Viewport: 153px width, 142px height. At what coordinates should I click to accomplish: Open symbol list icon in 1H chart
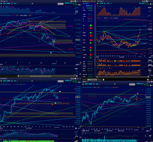click(x=12, y=81)
